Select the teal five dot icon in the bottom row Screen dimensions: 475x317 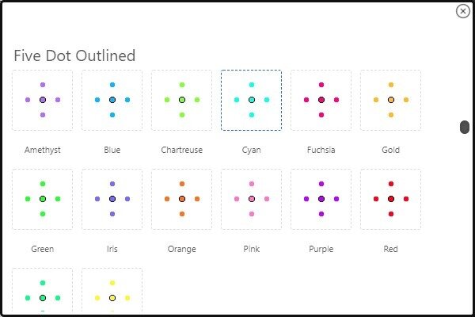(43, 290)
